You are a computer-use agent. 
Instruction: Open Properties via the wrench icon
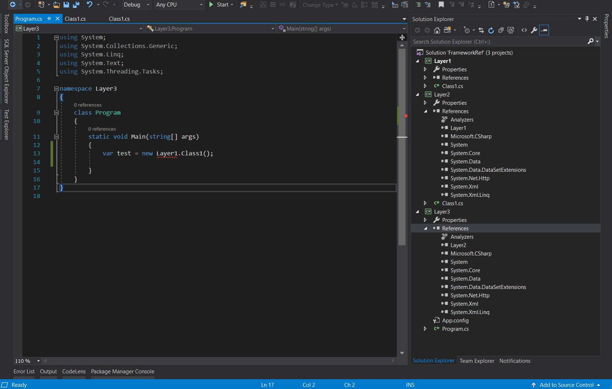(x=534, y=30)
